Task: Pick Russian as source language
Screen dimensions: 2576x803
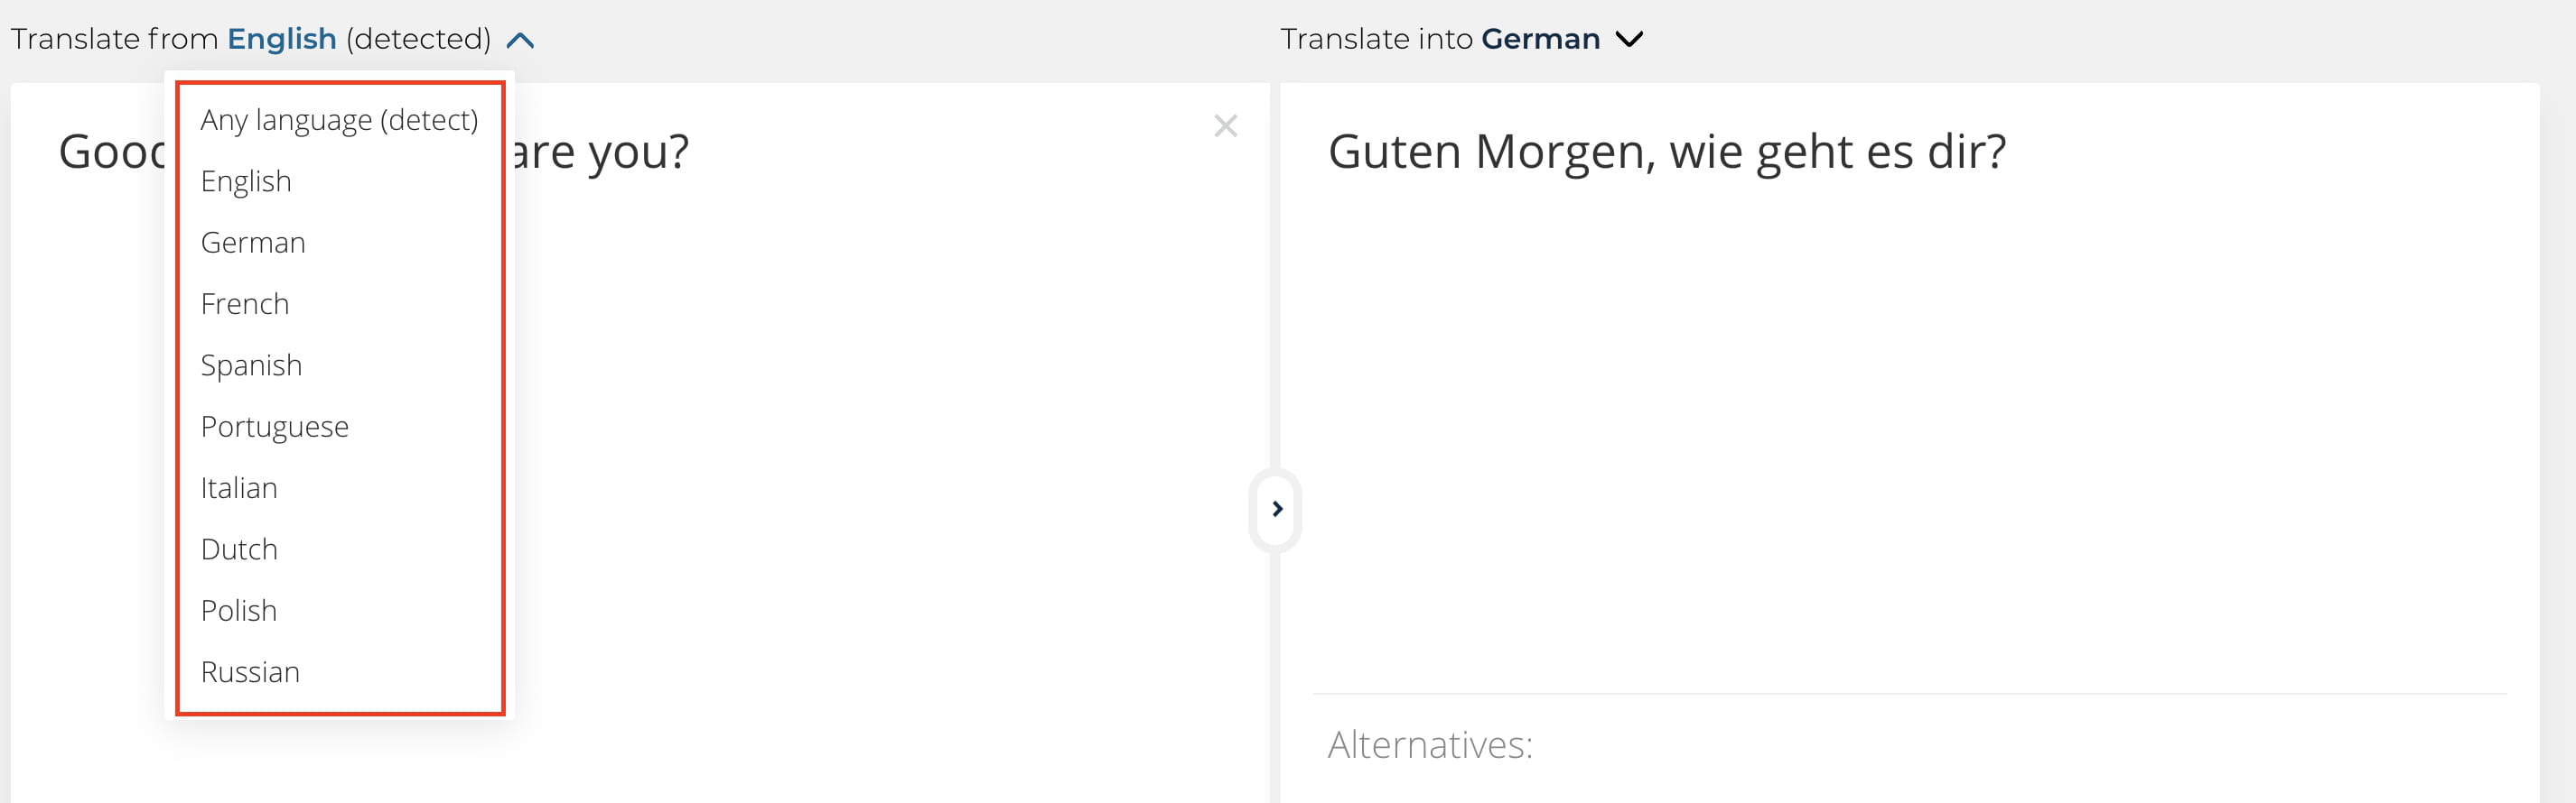Action: [x=250, y=672]
